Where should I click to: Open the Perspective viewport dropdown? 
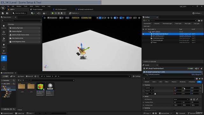click(x=52, y=18)
